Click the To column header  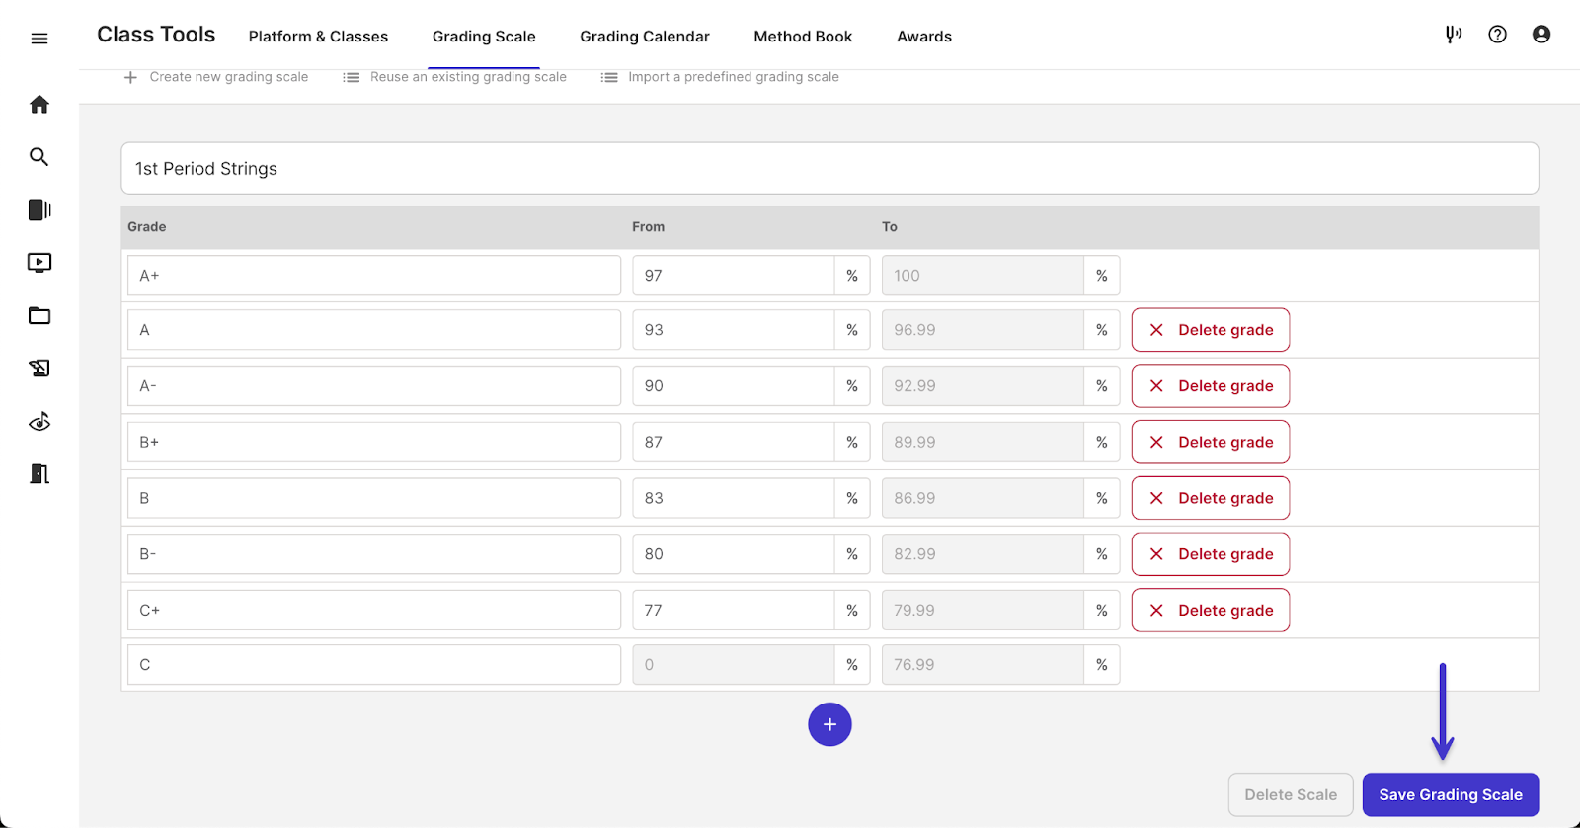point(890,227)
